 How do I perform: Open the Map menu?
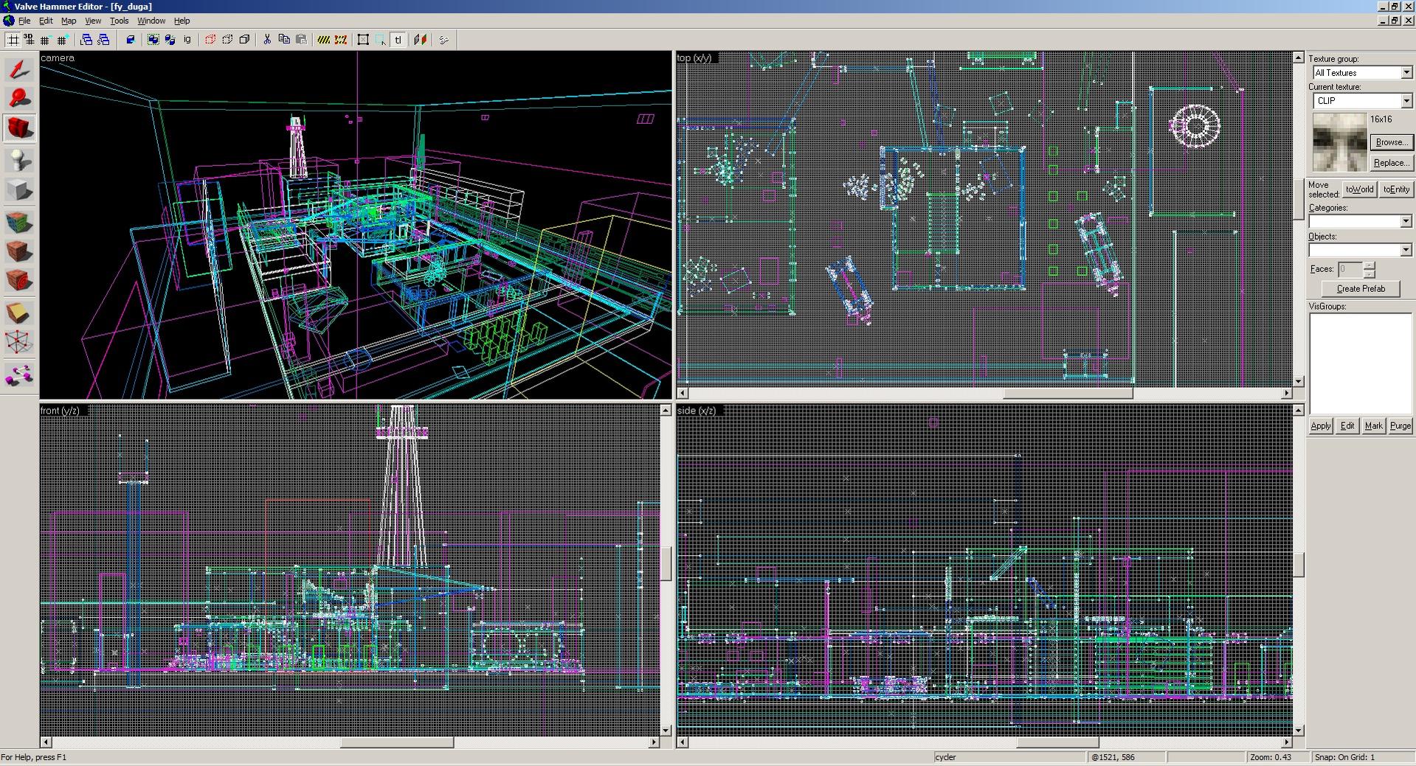point(68,21)
